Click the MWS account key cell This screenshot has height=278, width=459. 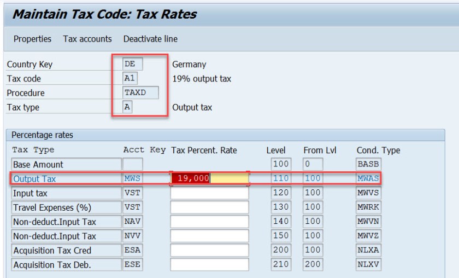click(133, 178)
